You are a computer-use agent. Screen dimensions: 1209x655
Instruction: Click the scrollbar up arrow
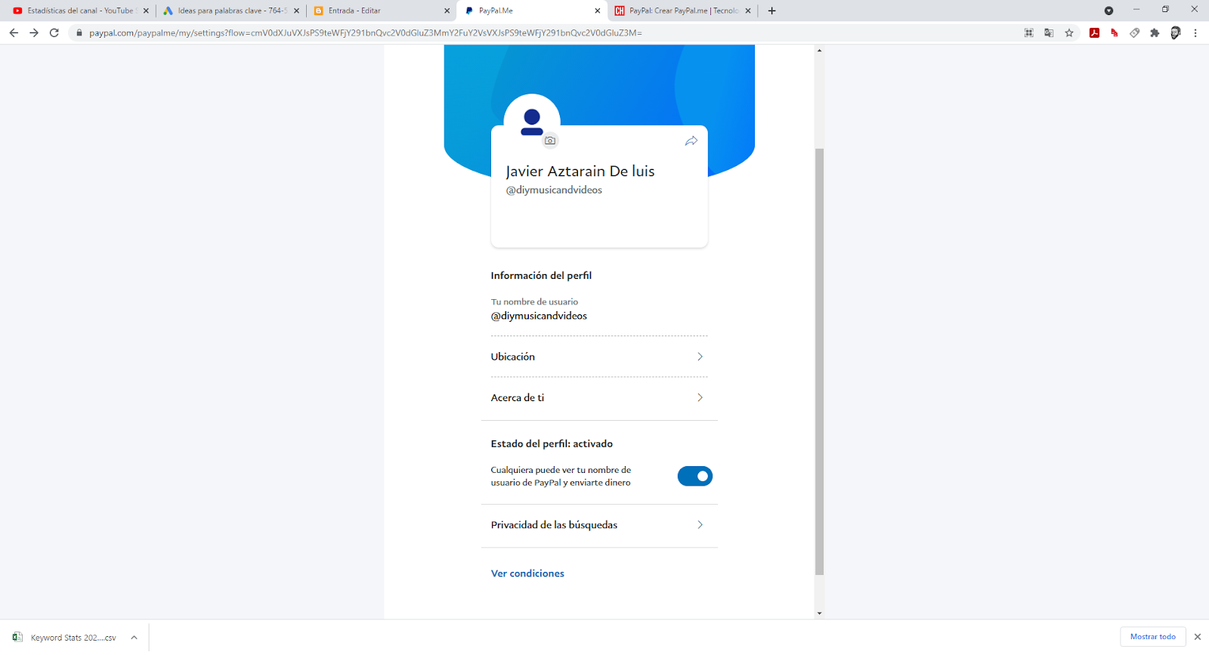[x=819, y=51]
